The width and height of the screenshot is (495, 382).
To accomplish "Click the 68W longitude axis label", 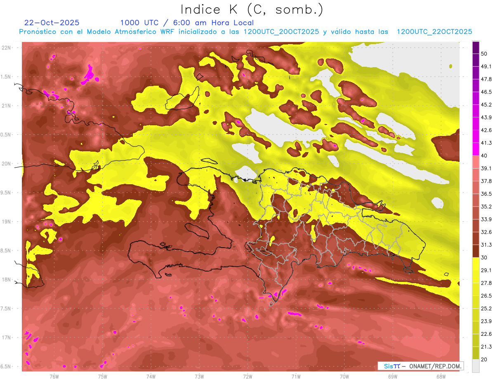I will (x=441, y=376).
